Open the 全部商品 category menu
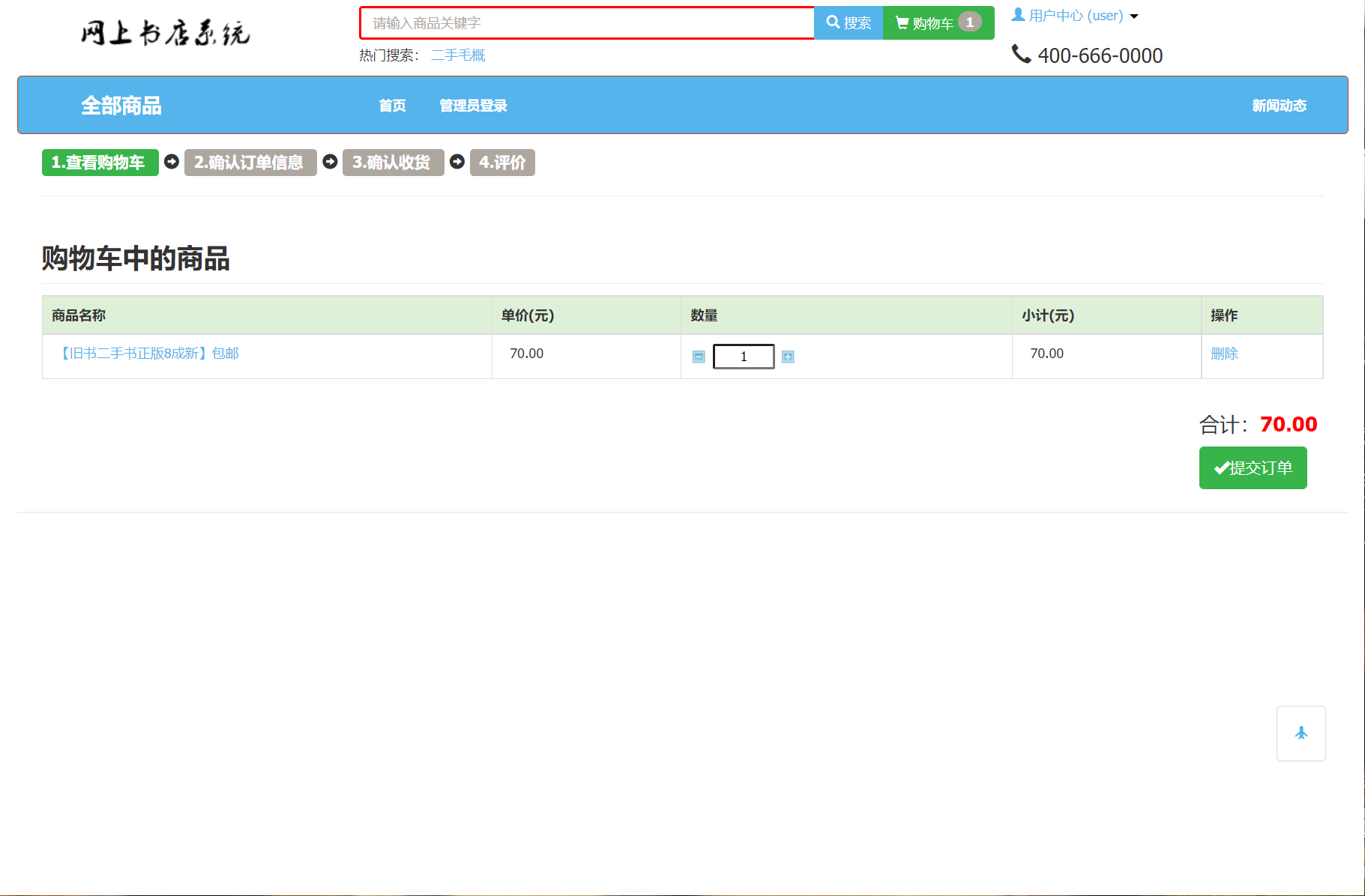This screenshot has height=896, width=1365. 121,106
